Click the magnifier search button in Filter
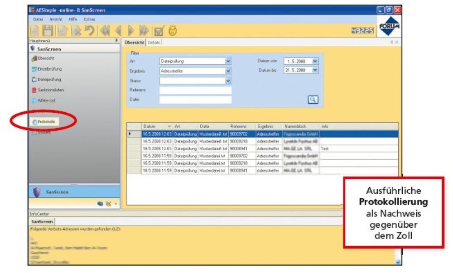This screenshot has height=273, width=453. [x=313, y=100]
